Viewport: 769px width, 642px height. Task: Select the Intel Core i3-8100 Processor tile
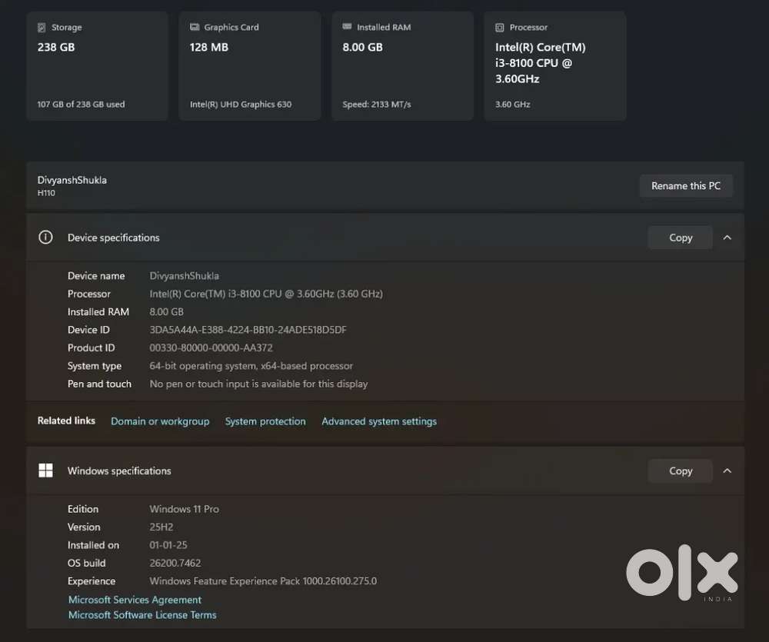(x=554, y=66)
